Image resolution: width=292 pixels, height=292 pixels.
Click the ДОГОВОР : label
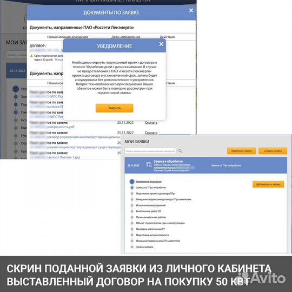[x=38, y=45]
